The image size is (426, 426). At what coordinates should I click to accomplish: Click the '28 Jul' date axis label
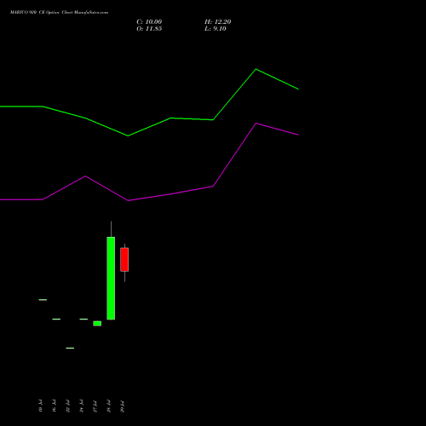pos(109,406)
